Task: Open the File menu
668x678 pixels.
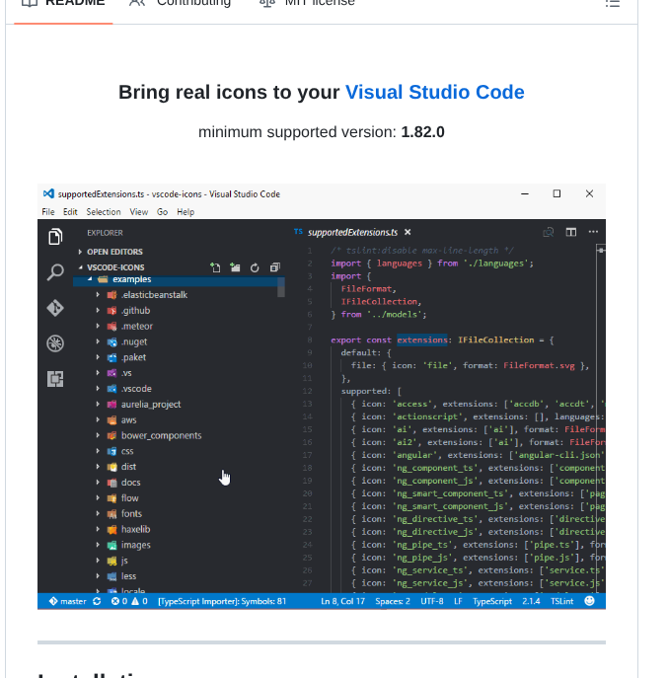Action: coord(48,212)
